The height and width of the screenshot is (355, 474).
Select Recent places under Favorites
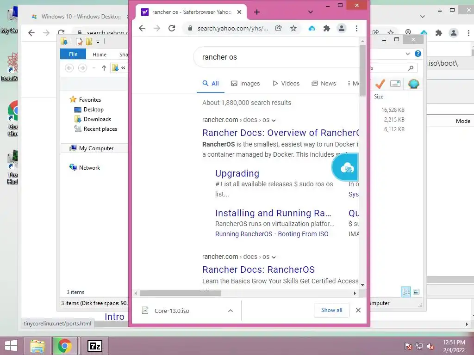click(x=100, y=129)
